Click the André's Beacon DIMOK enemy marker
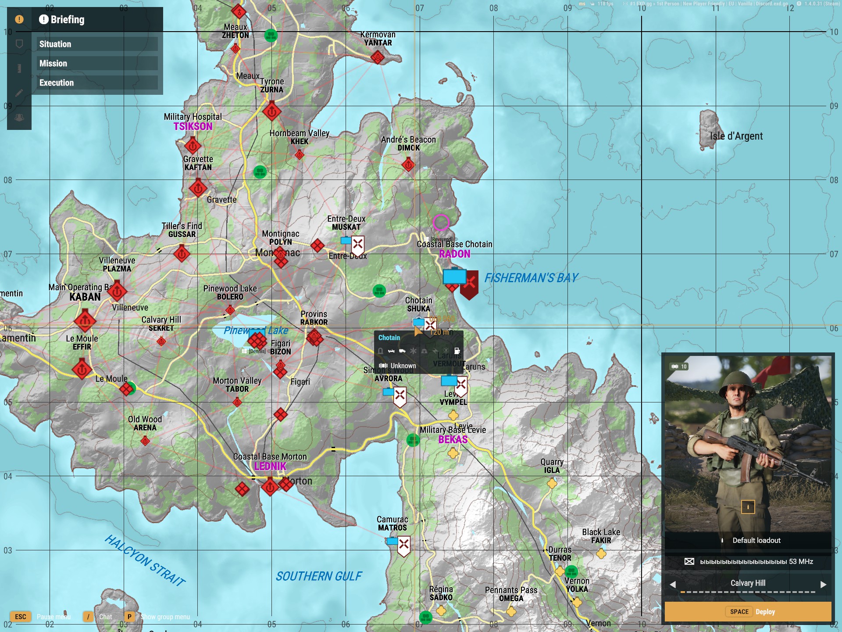842x632 pixels. coord(408,165)
